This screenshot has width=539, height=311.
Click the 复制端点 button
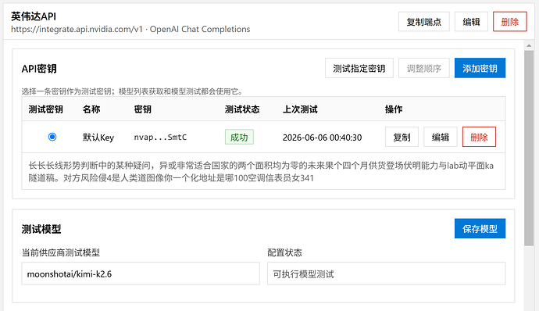pyautogui.click(x=424, y=22)
